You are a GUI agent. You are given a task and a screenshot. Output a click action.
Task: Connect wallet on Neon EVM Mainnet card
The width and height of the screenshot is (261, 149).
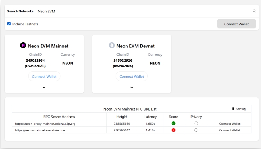click(x=44, y=76)
